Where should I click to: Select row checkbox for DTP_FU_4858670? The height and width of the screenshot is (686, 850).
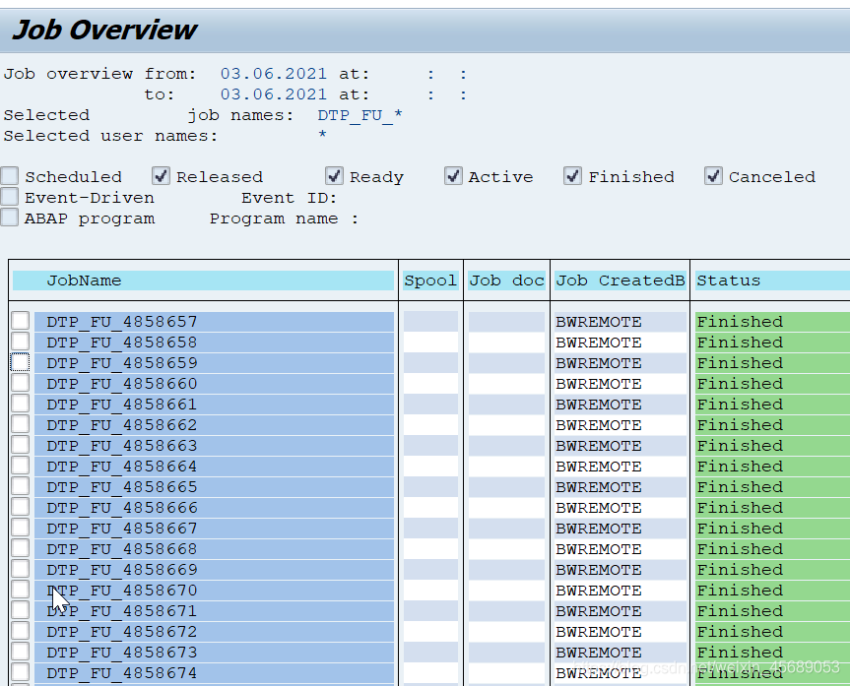pos(20,590)
